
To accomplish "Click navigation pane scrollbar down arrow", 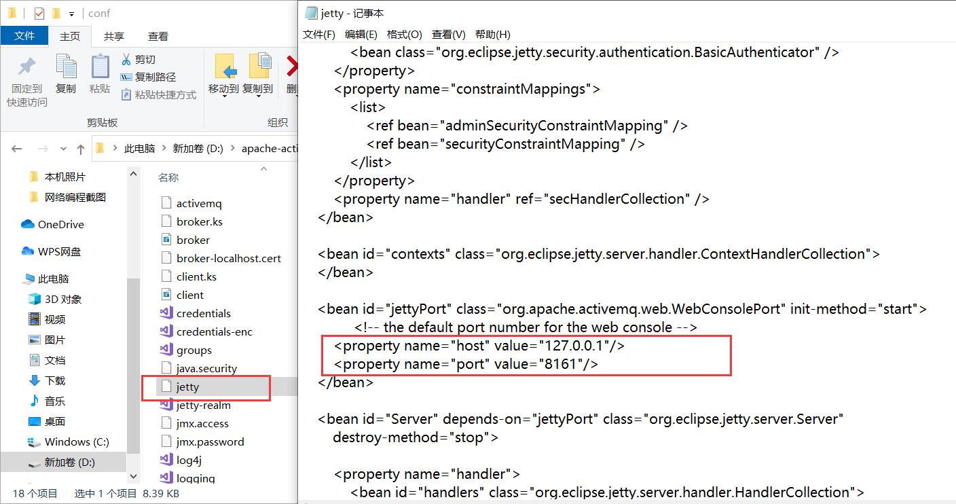I will point(133,477).
